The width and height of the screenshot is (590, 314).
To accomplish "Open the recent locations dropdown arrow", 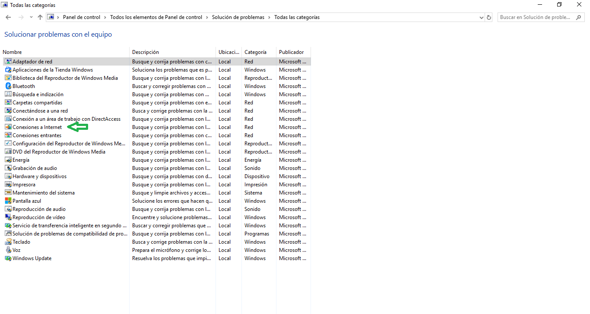I will 31,17.
